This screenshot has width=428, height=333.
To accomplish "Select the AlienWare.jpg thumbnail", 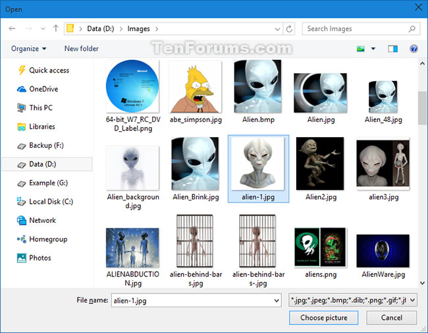I will 383,251.
